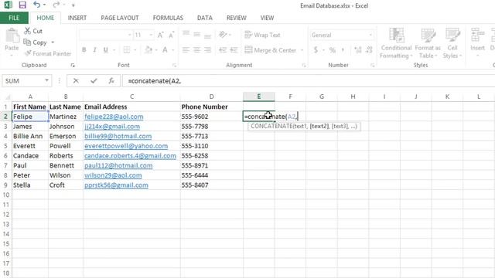495x278 pixels.
Task: Click the Decrease Decimal icon
Action: pyautogui.click(x=369, y=49)
